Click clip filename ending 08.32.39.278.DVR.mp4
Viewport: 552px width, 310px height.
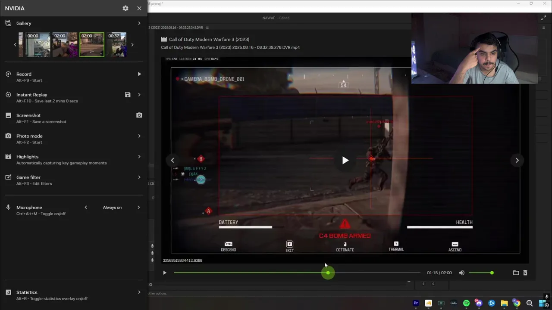pos(230,47)
